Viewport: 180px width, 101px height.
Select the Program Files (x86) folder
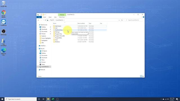(80, 36)
